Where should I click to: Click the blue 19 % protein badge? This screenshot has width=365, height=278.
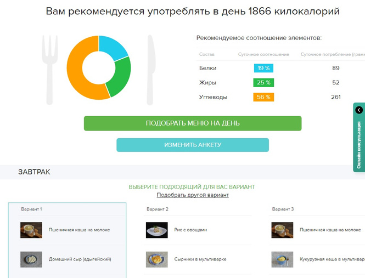pyautogui.click(x=263, y=68)
